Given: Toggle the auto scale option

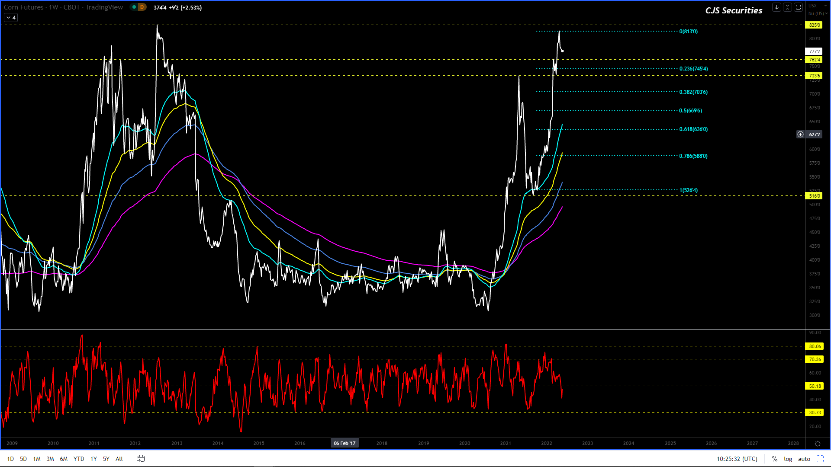Looking at the screenshot, I should [x=804, y=459].
